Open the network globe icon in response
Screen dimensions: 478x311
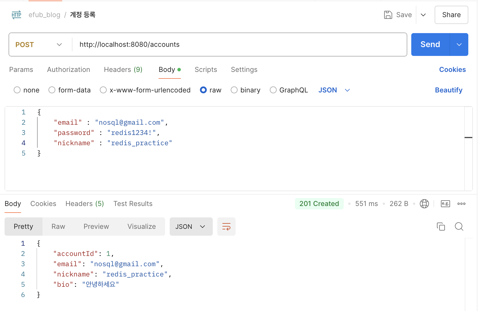click(424, 204)
